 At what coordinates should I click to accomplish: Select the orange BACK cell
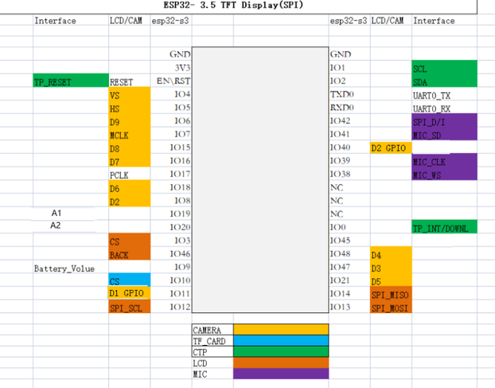[128, 255]
